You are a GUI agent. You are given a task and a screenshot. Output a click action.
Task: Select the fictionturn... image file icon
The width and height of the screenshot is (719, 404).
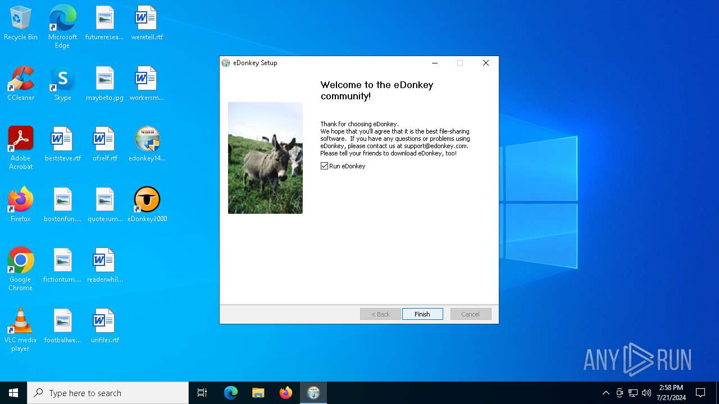point(62,266)
